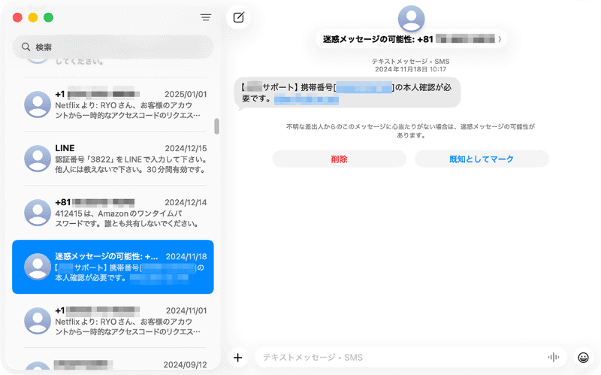Open the emoji picker
The width and height of the screenshot is (601, 375).
[x=583, y=358]
